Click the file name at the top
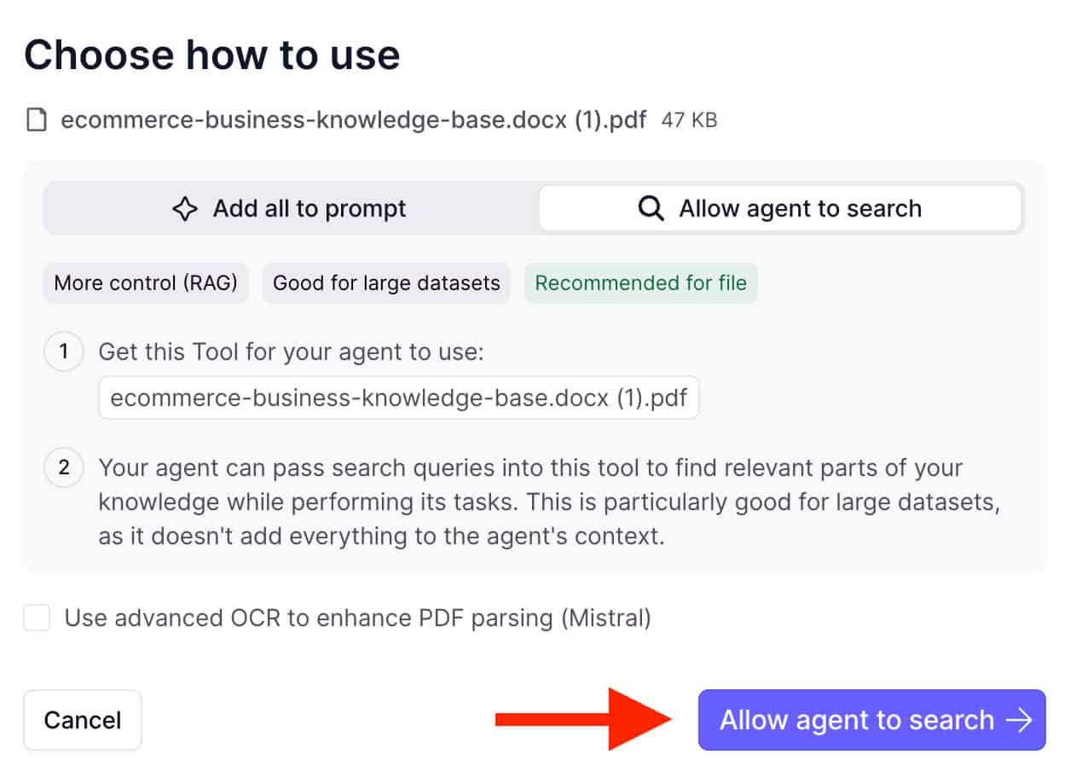Image resolution: width=1076 pixels, height=778 pixels. (x=354, y=120)
